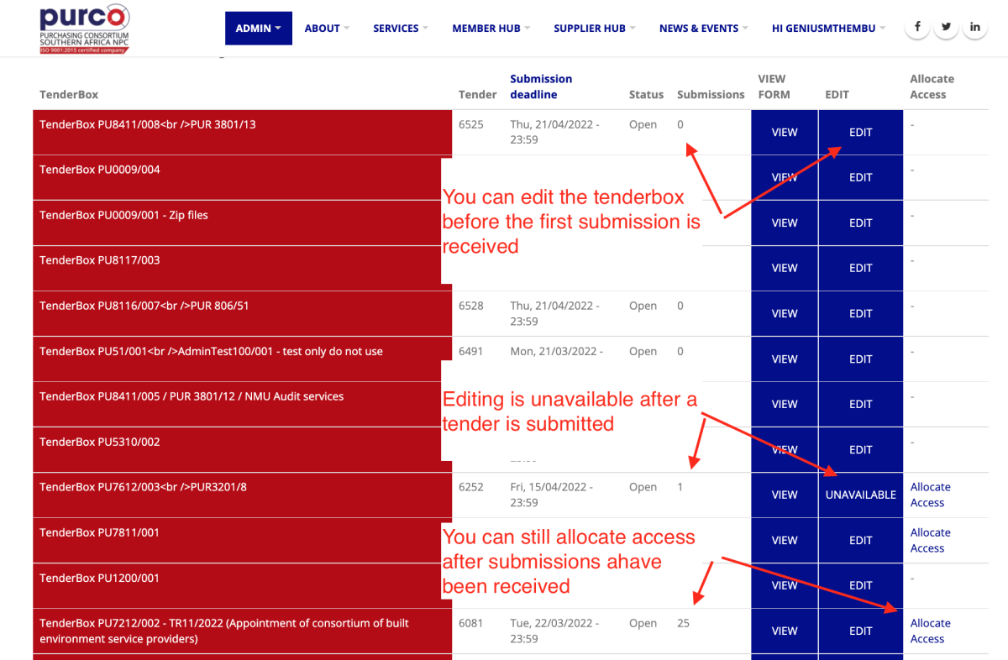Click EDIT for TenderBox PU7212/002

[x=860, y=631]
